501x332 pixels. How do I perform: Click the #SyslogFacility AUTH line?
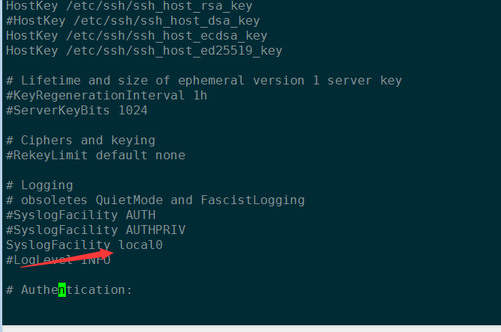coord(81,215)
